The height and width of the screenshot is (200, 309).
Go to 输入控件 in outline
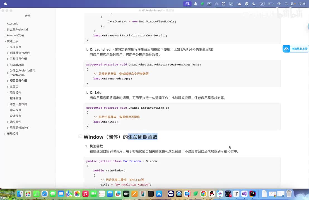pos(16,110)
